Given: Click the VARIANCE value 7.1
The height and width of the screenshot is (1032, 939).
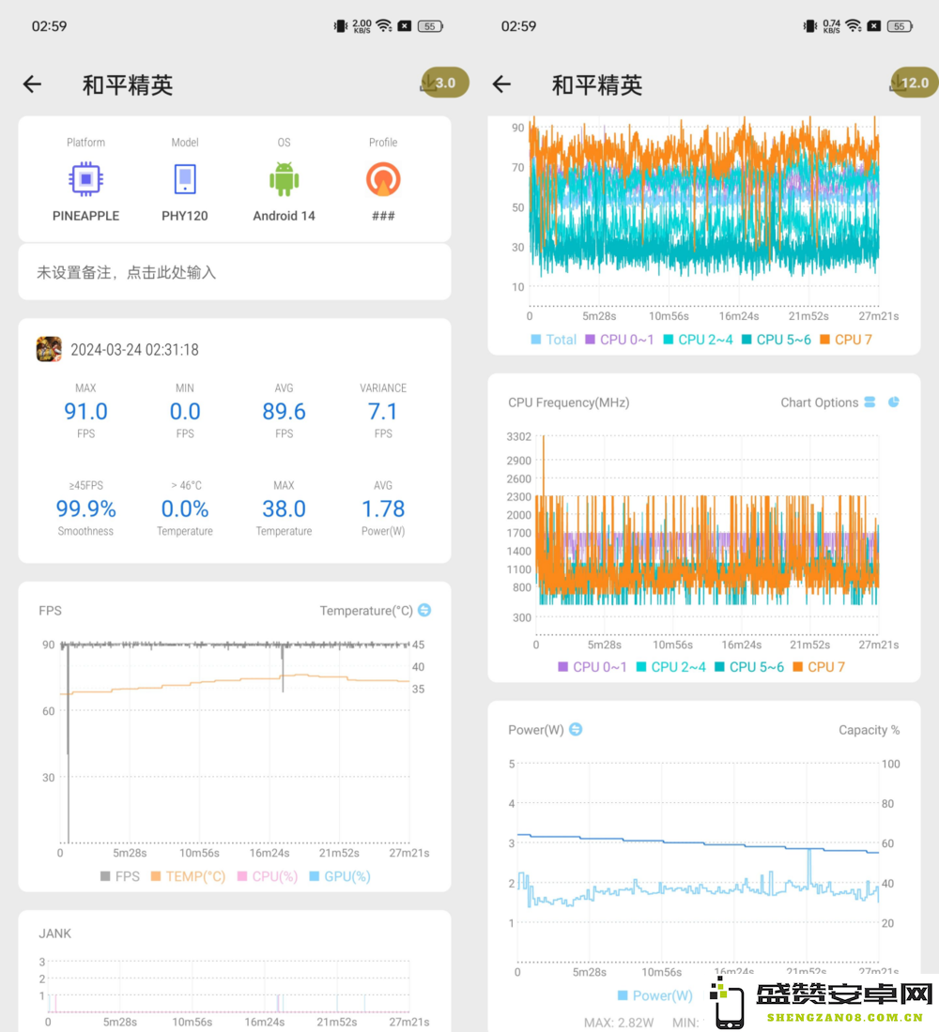Looking at the screenshot, I should [383, 411].
